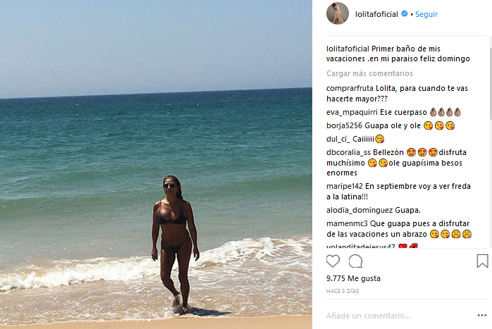Viewport: 492px width, 329px height.
Task: Like the post with the heart icon
Action: (x=333, y=261)
